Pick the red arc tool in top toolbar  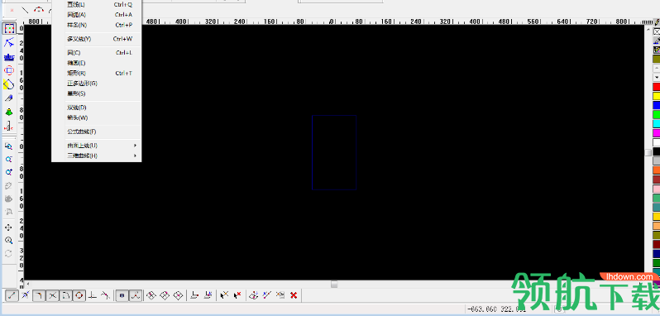point(39,10)
